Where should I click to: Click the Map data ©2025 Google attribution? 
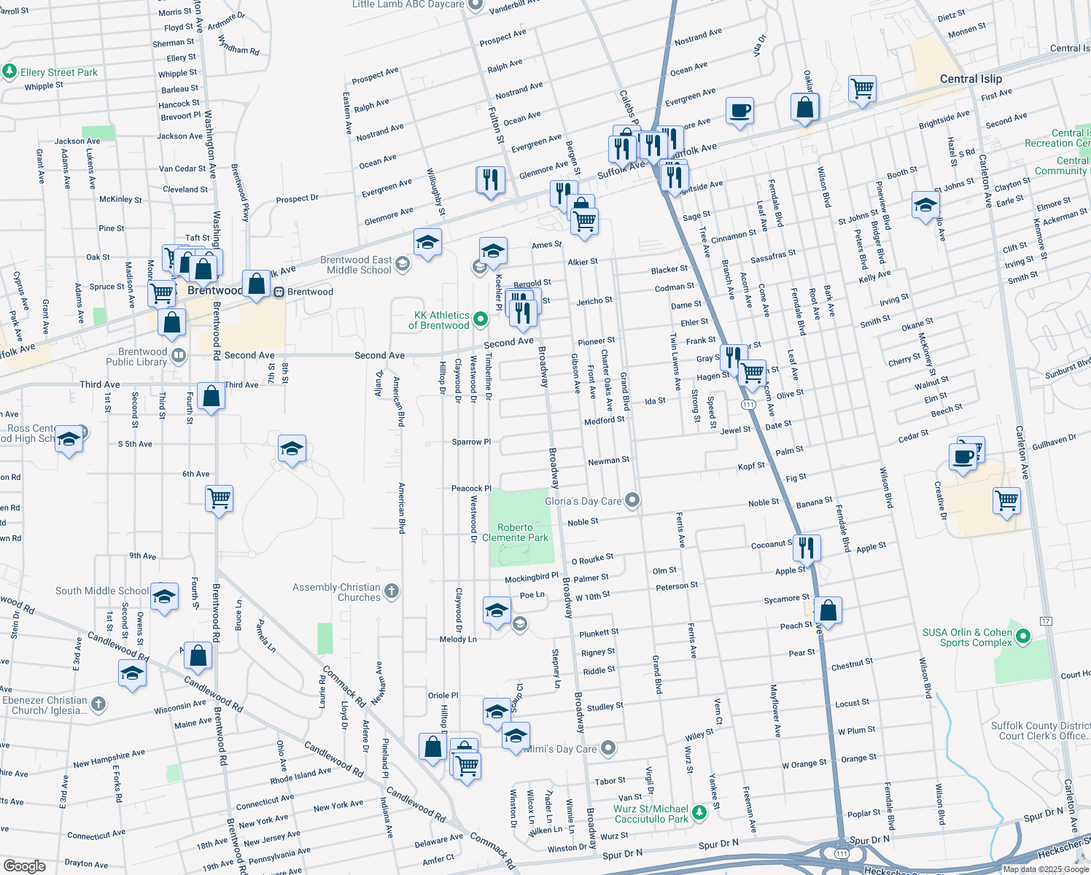1044,869
